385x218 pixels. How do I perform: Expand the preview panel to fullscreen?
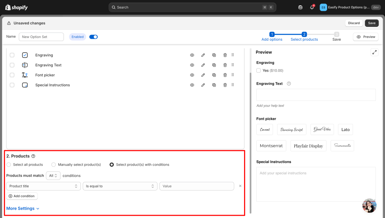click(374, 52)
